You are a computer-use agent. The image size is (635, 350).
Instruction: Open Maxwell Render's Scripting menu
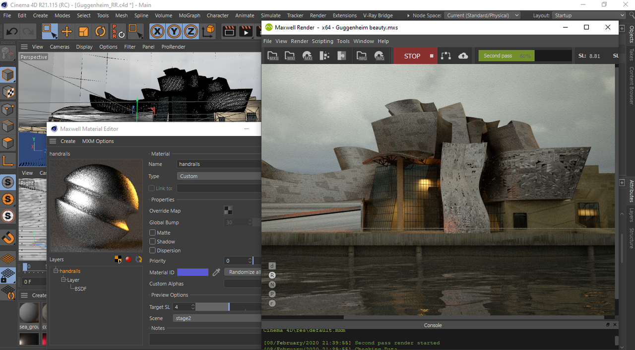click(322, 41)
